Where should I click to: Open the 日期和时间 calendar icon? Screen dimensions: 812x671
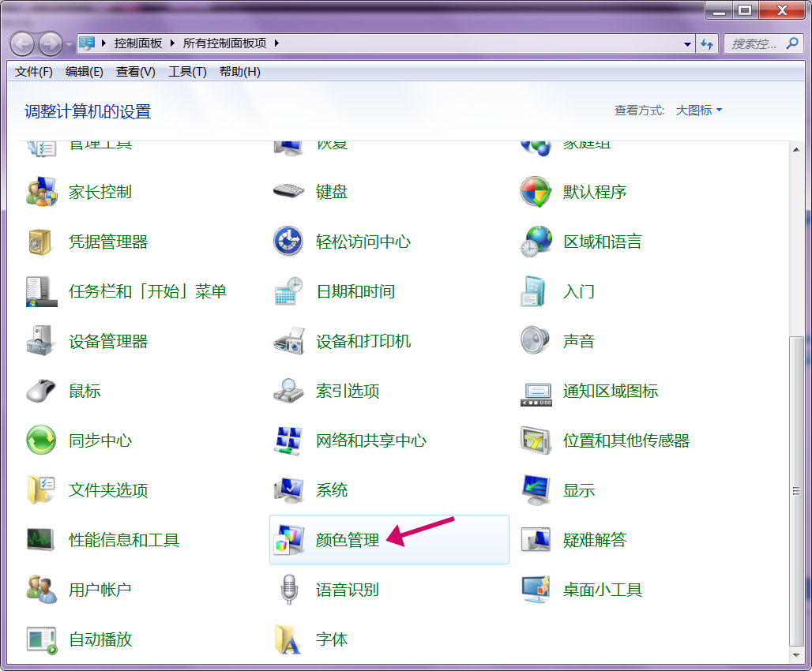click(288, 291)
